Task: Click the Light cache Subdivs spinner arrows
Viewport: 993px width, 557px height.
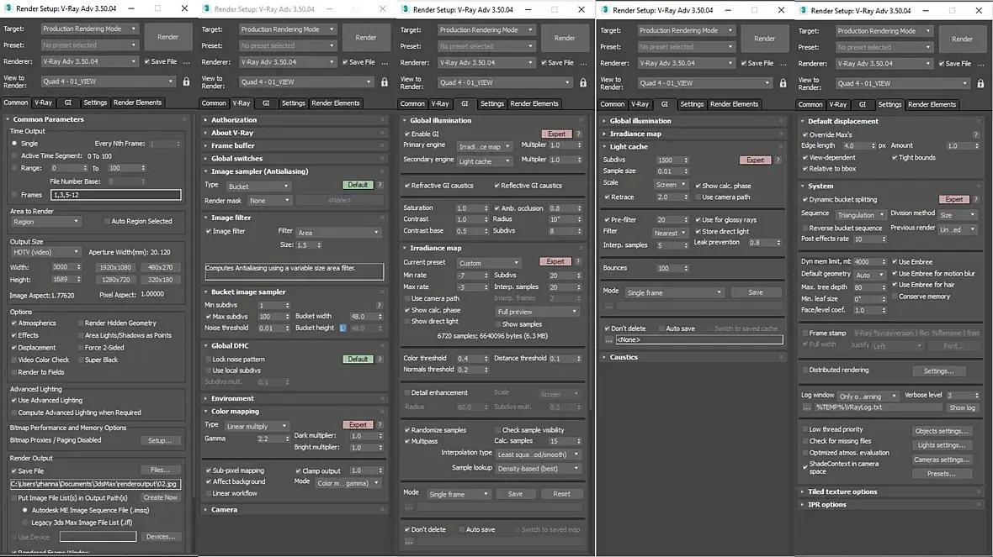Action: tap(686, 160)
